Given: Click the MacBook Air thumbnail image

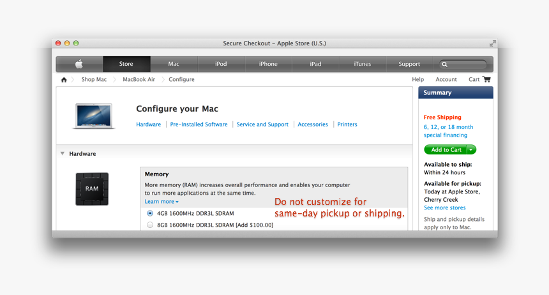Looking at the screenshot, I should [x=94, y=116].
